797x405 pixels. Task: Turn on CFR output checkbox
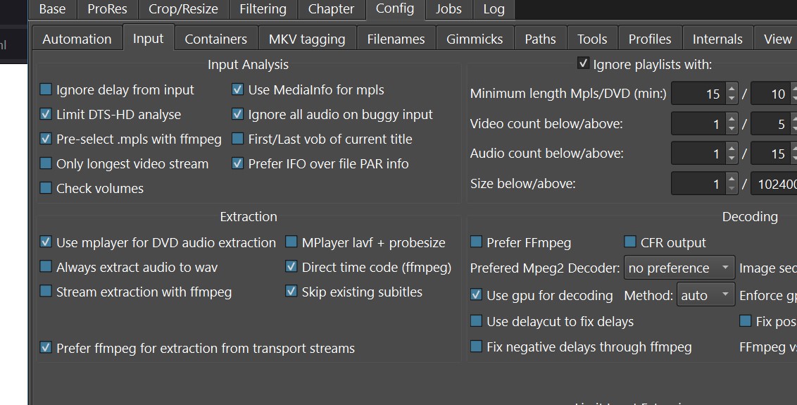tap(630, 242)
